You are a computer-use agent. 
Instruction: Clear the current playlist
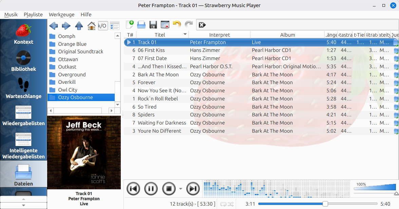pos(165,25)
